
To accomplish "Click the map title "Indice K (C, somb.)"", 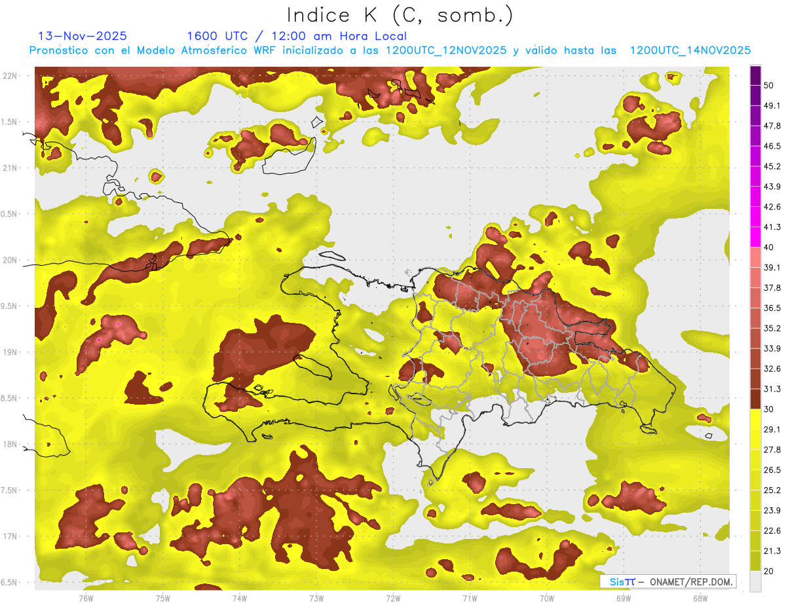I will [x=400, y=15].
